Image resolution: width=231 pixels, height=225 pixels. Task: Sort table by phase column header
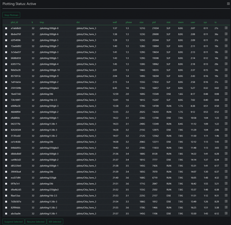point(129,22)
